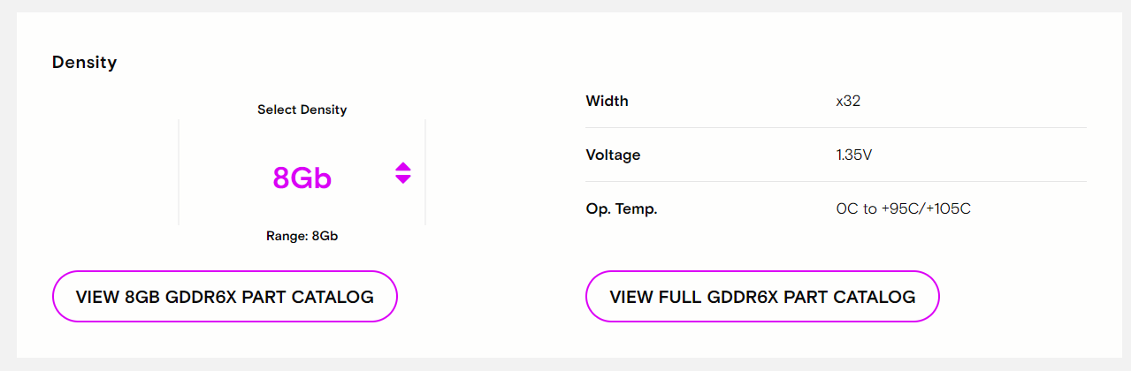The image size is (1131, 371).
Task: Click the x32 width value
Action: pyautogui.click(x=848, y=102)
